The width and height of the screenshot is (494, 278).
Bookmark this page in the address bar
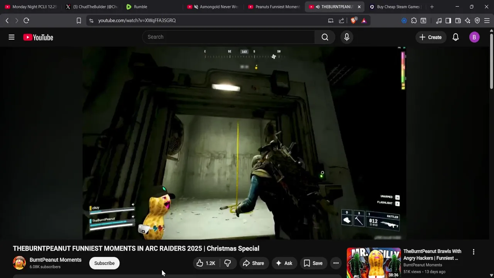(x=79, y=20)
